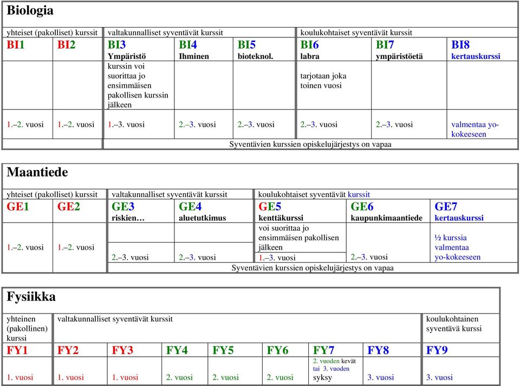Click the GE7 course code
This screenshot has width=520, height=386.
click(x=446, y=207)
